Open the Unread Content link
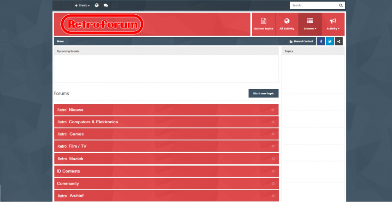The height and width of the screenshot is (202, 392). click(302, 41)
